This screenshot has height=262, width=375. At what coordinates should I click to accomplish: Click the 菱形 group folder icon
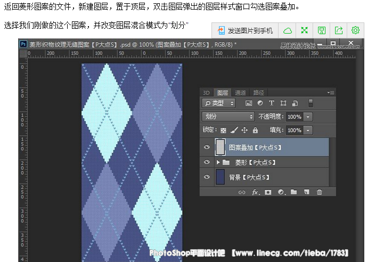pos(226,162)
